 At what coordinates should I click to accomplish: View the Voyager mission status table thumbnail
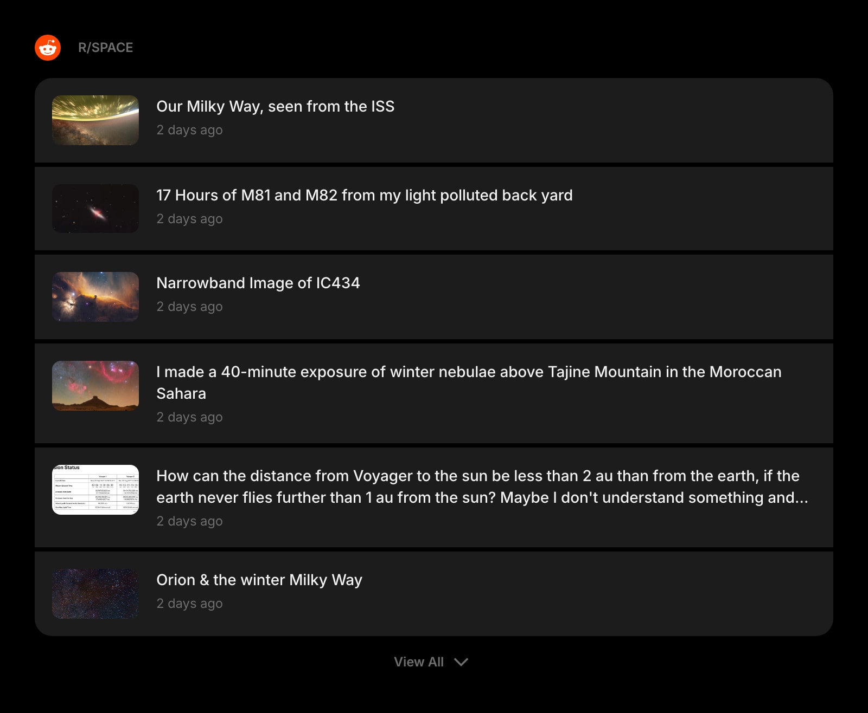click(x=95, y=490)
